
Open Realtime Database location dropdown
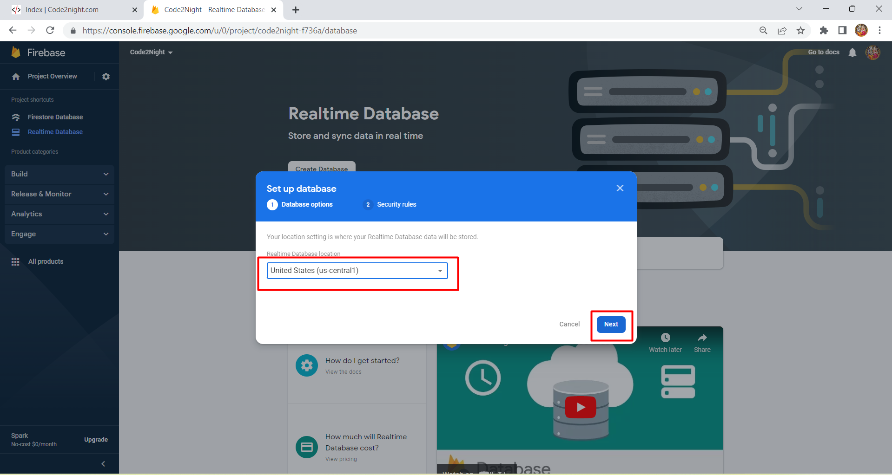357,271
